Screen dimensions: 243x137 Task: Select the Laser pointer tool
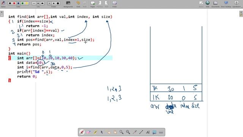tap(134, 132)
